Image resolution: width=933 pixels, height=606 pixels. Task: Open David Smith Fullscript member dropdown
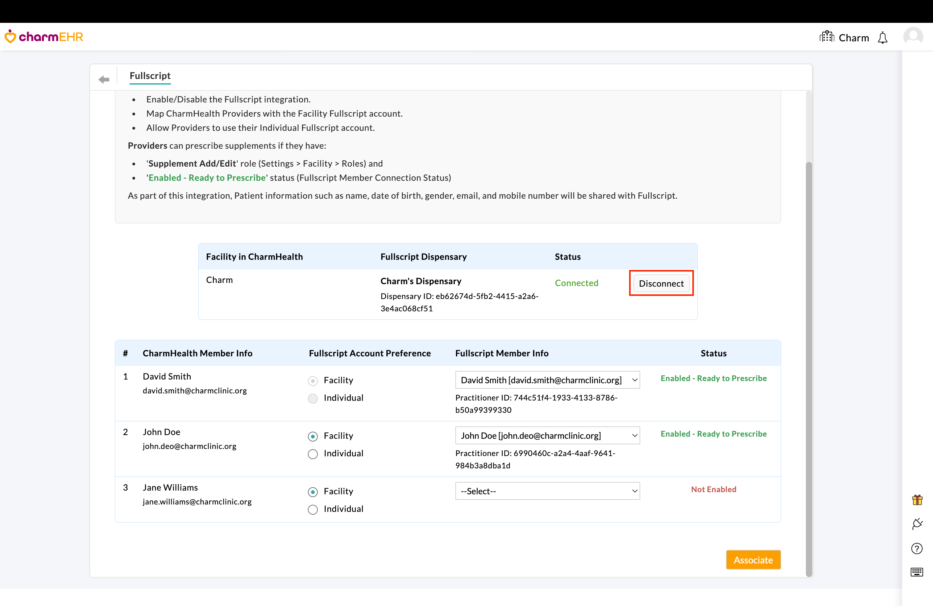click(547, 380)
